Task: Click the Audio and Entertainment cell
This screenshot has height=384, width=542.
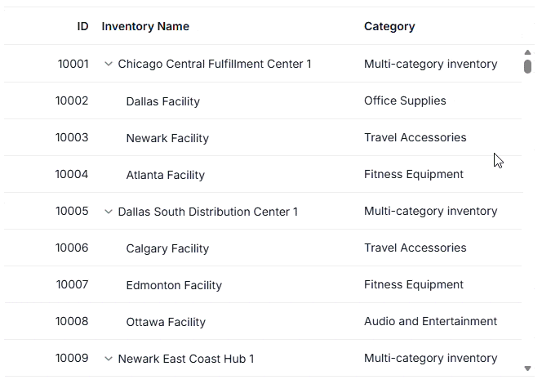Action: click(x=430, y=321)
